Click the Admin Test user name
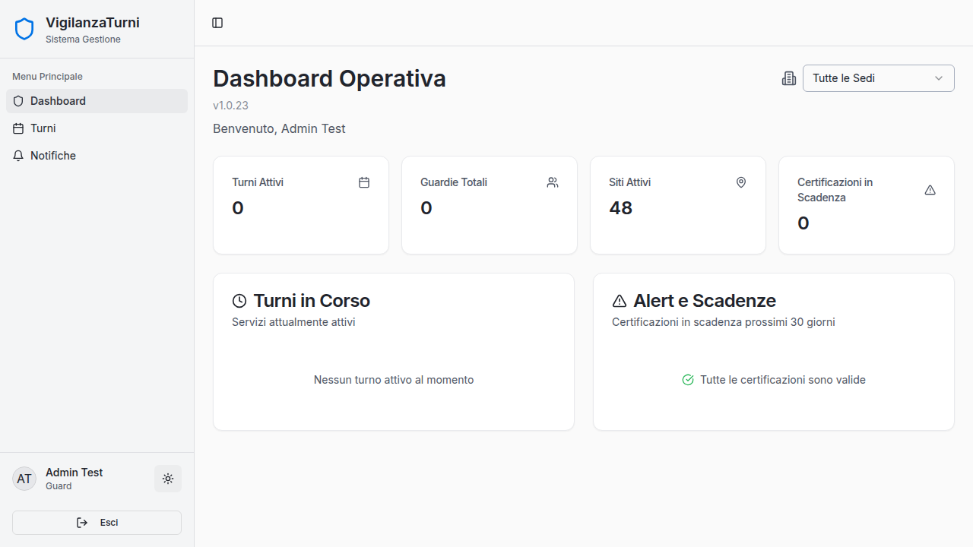The image size is (973, 547). (x=74, y=473)
